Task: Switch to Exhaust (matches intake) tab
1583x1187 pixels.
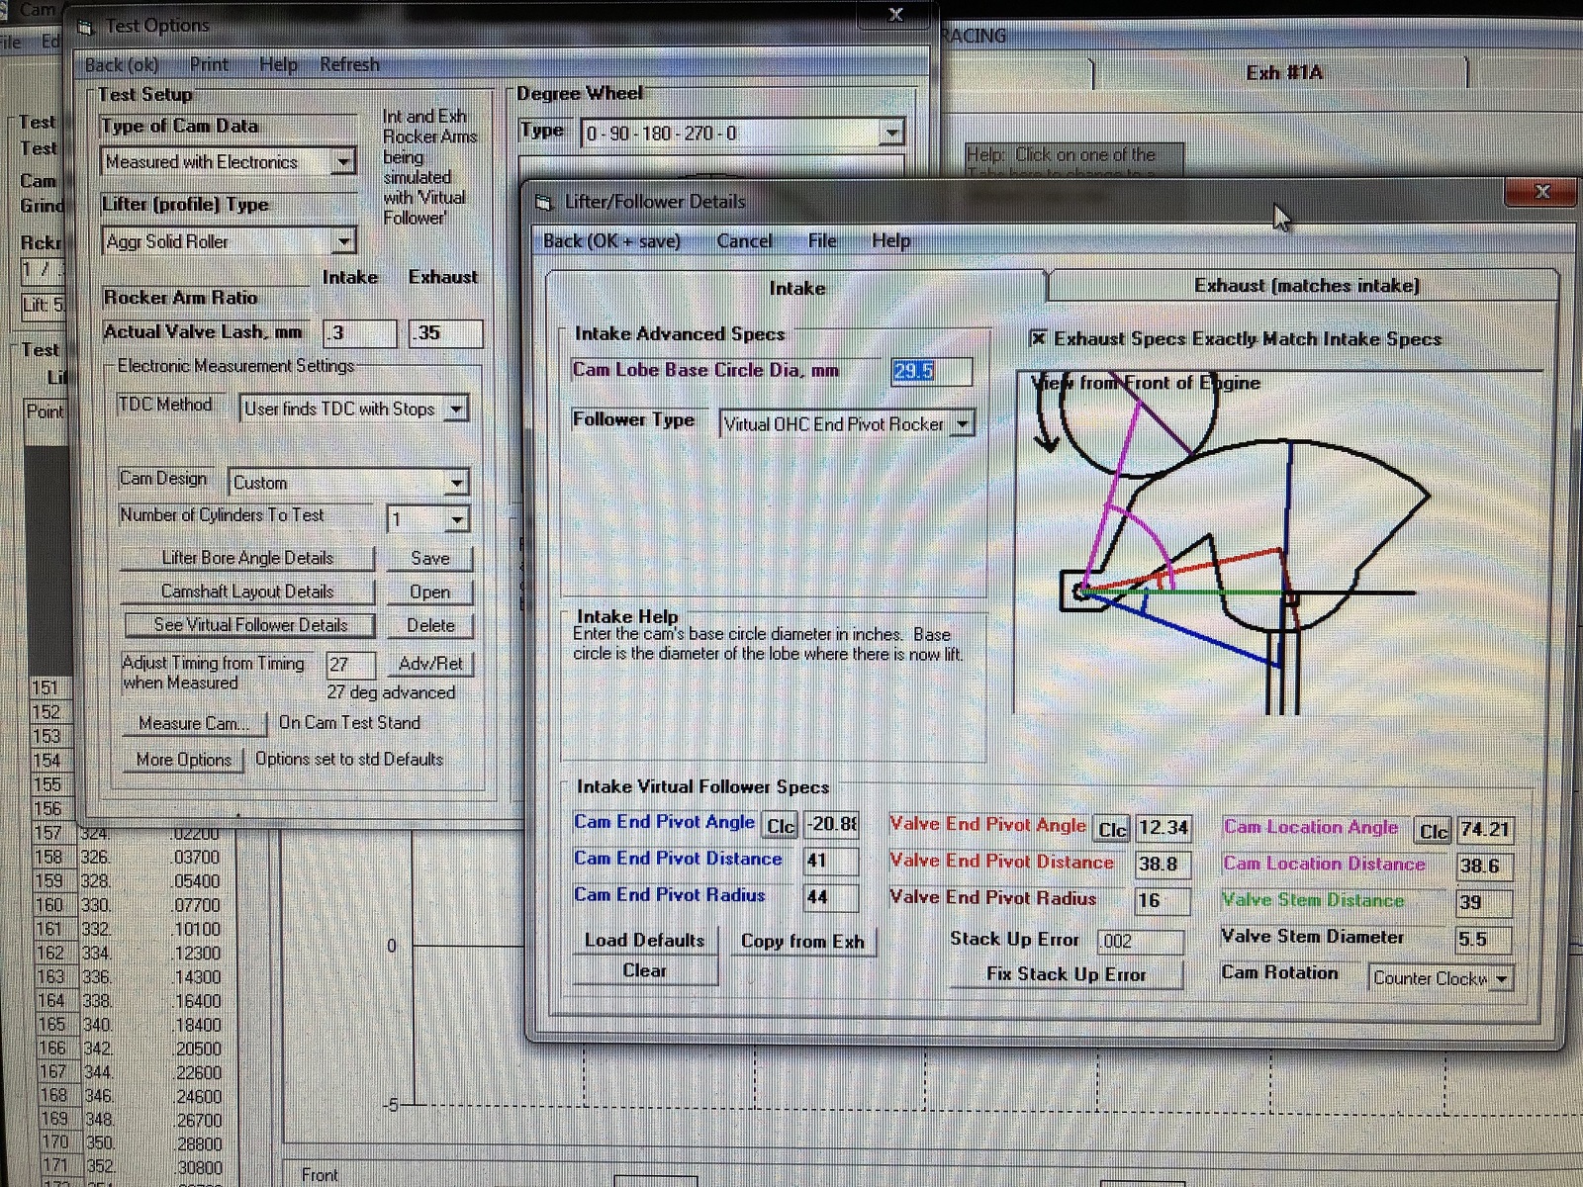Action: [1306, 286]
